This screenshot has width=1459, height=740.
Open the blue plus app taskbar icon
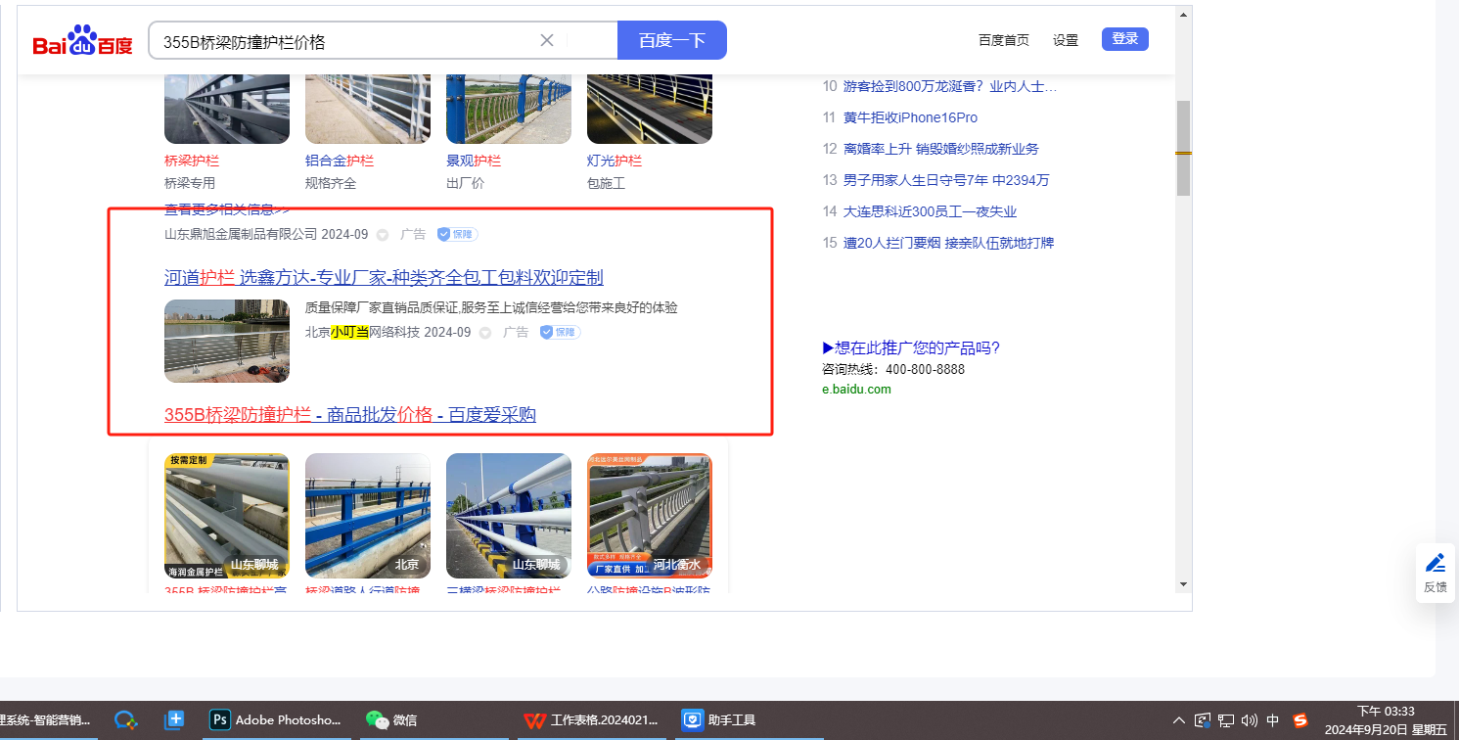[x=174, y=720]
